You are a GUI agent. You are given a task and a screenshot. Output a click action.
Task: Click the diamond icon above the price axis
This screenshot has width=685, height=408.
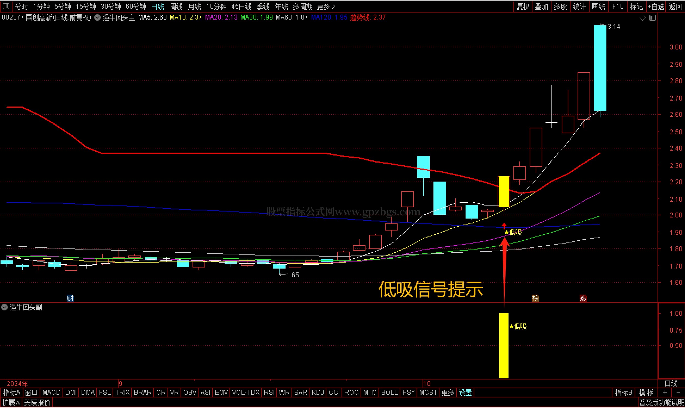(642, 18)
